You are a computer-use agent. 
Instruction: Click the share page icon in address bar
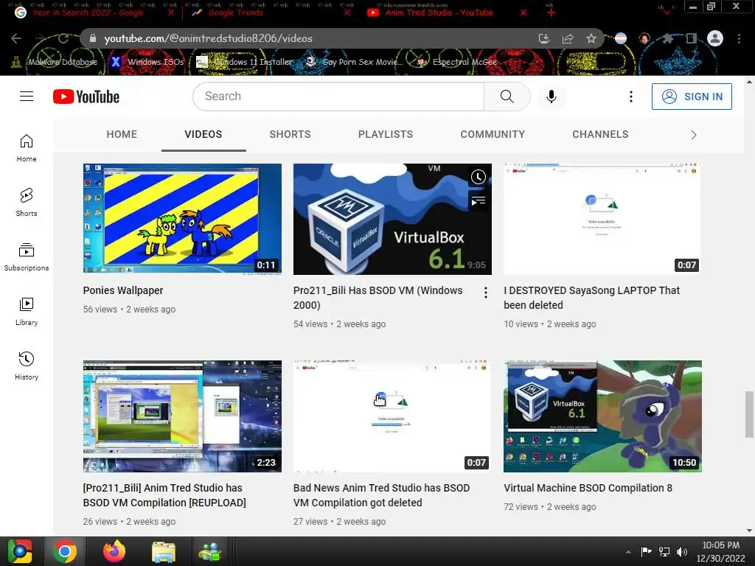[568, 38]
